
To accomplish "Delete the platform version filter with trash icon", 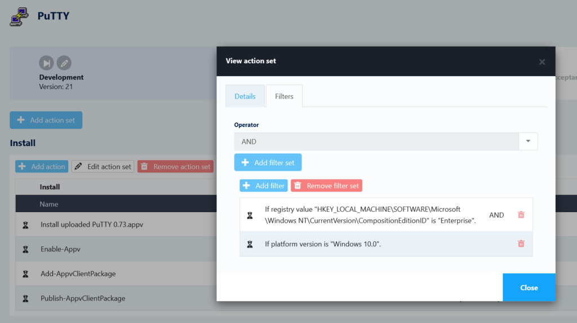I will pyautogui.click(x=521, y=244).
